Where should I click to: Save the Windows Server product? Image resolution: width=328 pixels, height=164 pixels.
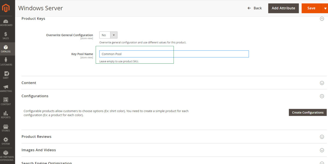point(311,8)
